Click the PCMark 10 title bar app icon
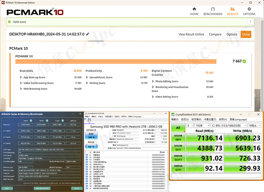264x192 pixels. pyautogui.click(x=3, y=3)
